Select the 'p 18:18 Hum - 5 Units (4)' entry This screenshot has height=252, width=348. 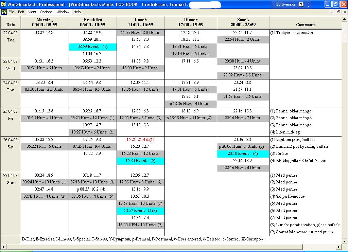pos(191,118)
